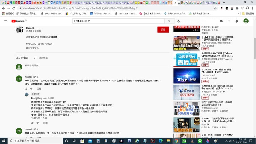Open Microsoft Store from taskbar
The width and height of the screenshot is (256, 144).
[82, 141]
